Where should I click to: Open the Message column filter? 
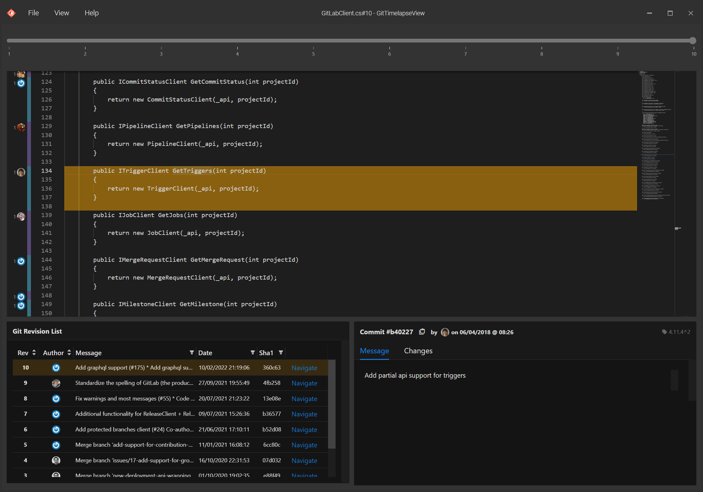pyautogui.click(x=192, y=353)
